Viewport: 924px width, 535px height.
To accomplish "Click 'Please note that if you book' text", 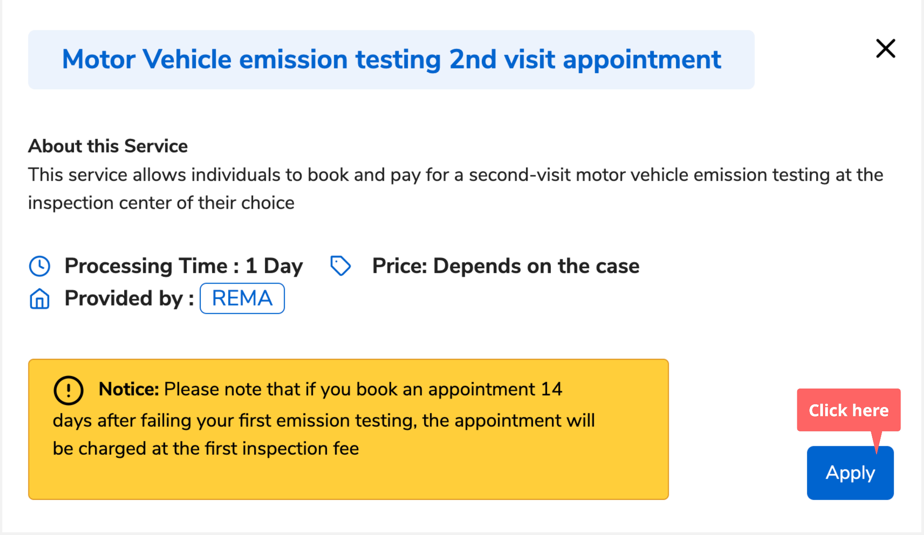I will [x=363, y=389].
